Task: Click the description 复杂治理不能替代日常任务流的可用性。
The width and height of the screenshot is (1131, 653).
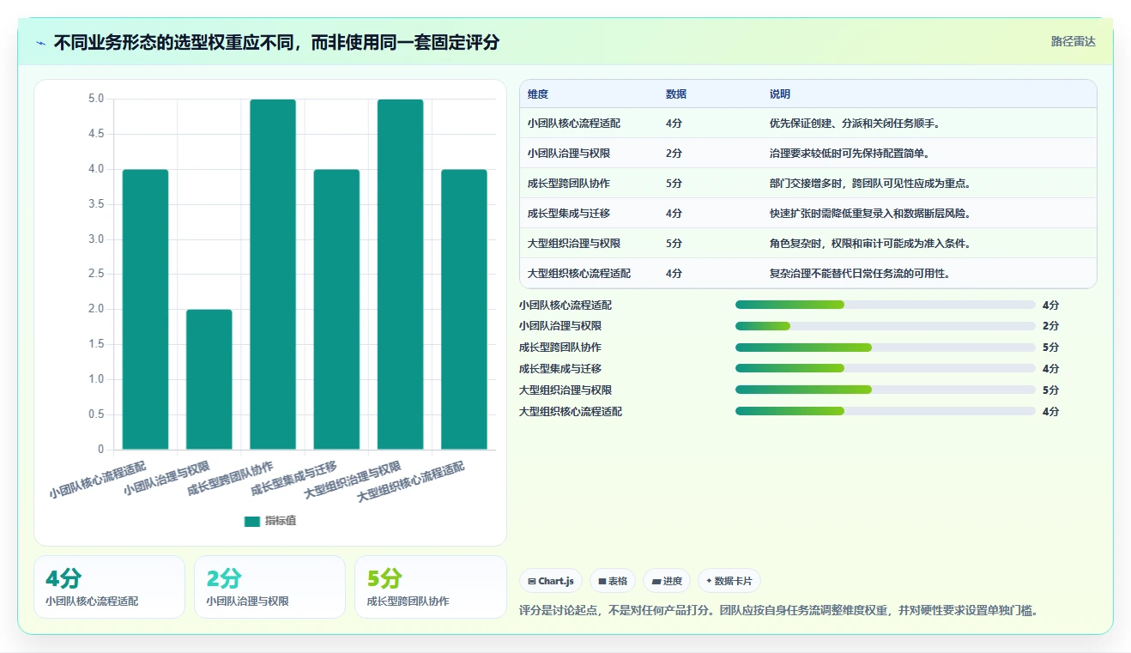Action: coord(861,274)
